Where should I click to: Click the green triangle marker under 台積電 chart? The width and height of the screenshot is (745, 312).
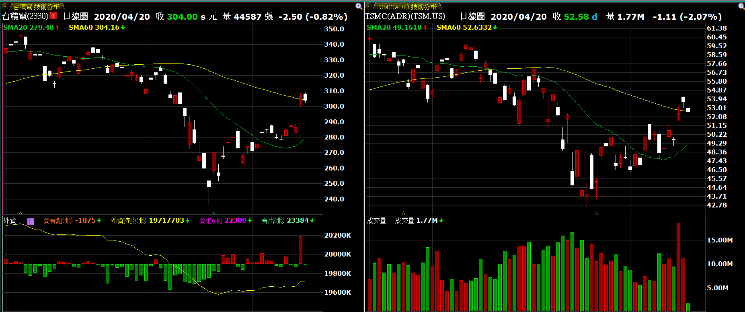click(213, 213)
